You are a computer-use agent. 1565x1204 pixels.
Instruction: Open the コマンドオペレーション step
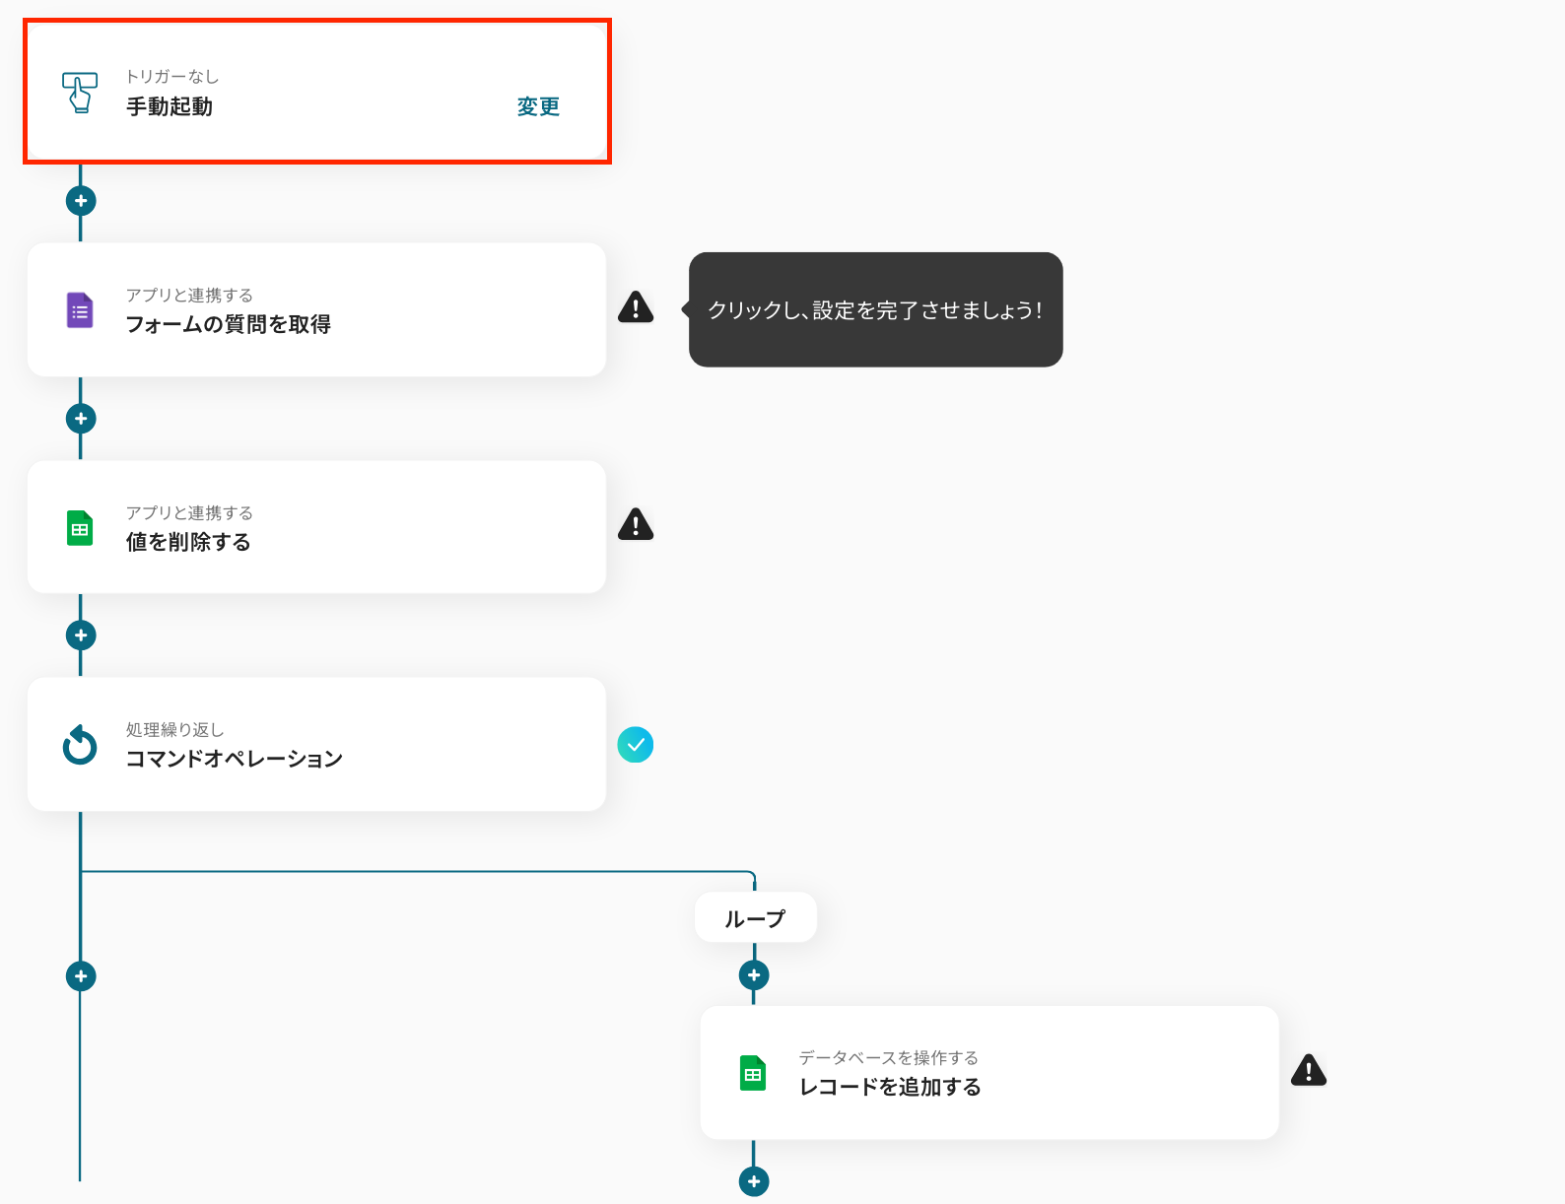click(316, 744)
